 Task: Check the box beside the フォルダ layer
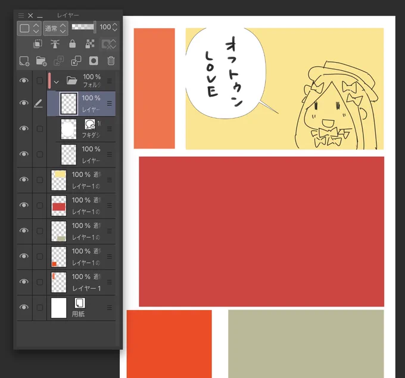(40, 80)
